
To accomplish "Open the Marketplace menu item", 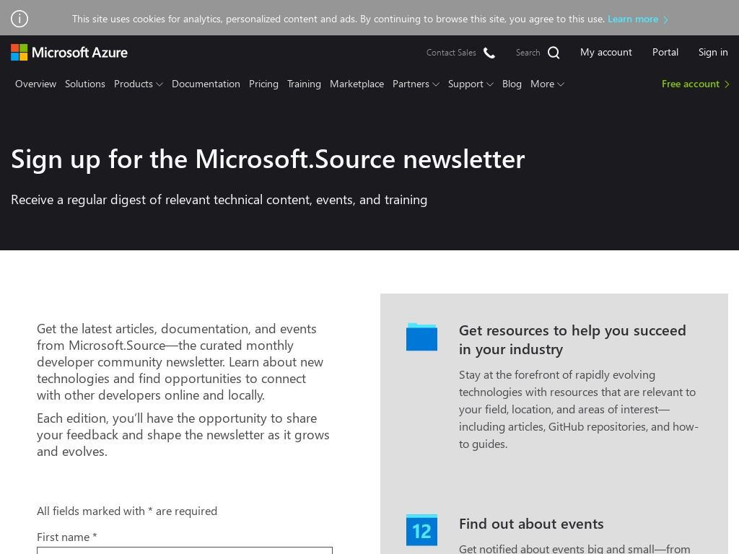I will [x=357, y=84].
